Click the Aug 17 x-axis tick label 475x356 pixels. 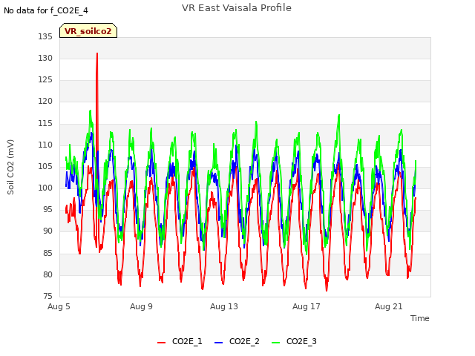(x=307, y=306)
